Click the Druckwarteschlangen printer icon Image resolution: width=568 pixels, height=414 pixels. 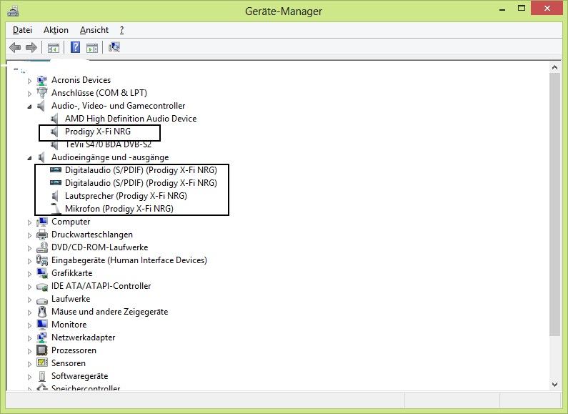point(42,235)
